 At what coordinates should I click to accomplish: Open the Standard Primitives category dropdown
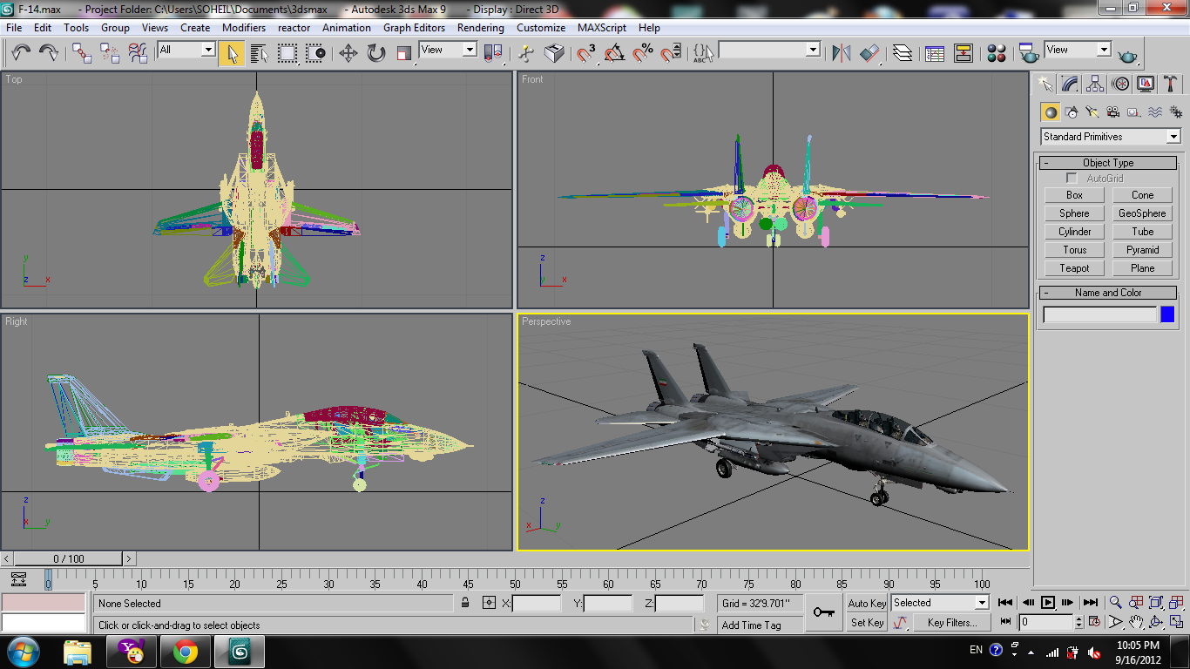(x=1111, y=137)
